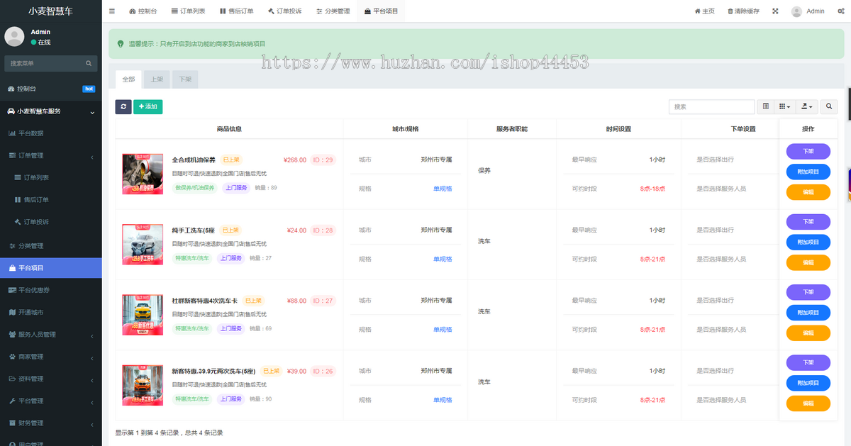The image size is (851, 446).
Task: Click 下架 for 新客特惠.39.9元 row
Action: 808,362
